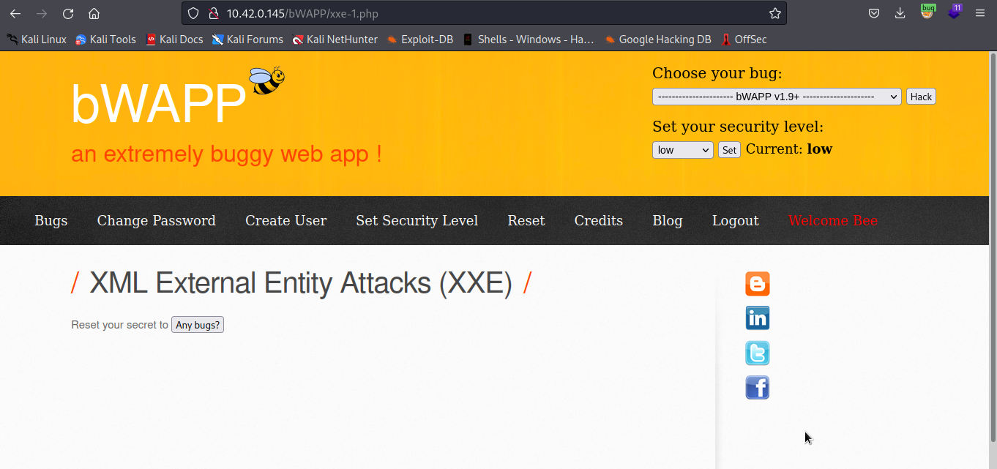
Task: Go back with the browser back arrow
Action: point(15,13)
